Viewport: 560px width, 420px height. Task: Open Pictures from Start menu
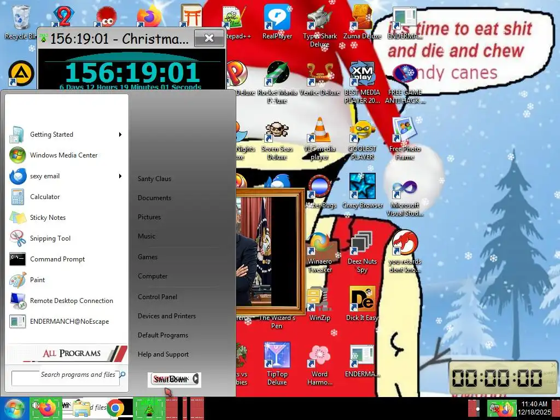click(149, 217)
